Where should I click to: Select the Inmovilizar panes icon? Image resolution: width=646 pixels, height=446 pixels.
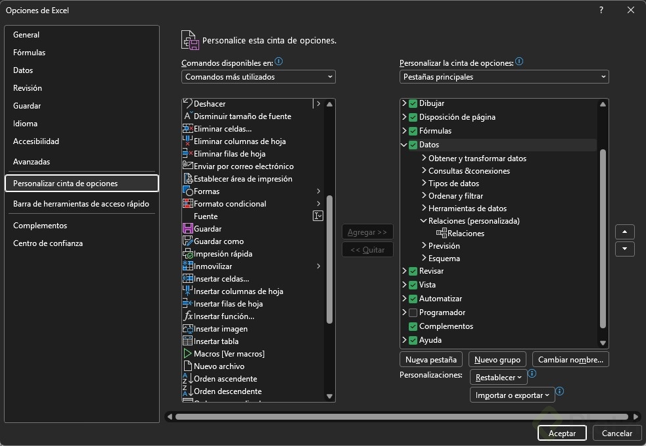click(188, 266)
